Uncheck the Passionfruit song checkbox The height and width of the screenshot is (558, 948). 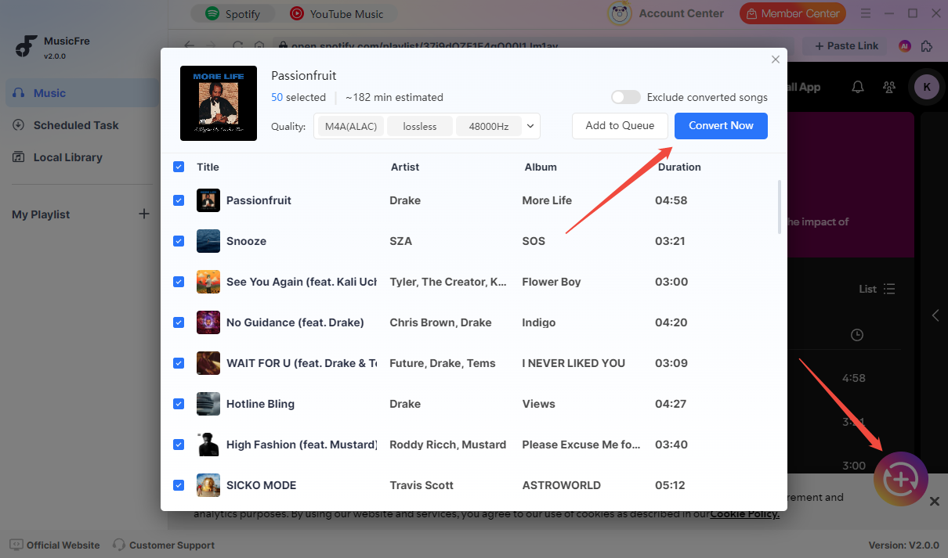(179, 200)
